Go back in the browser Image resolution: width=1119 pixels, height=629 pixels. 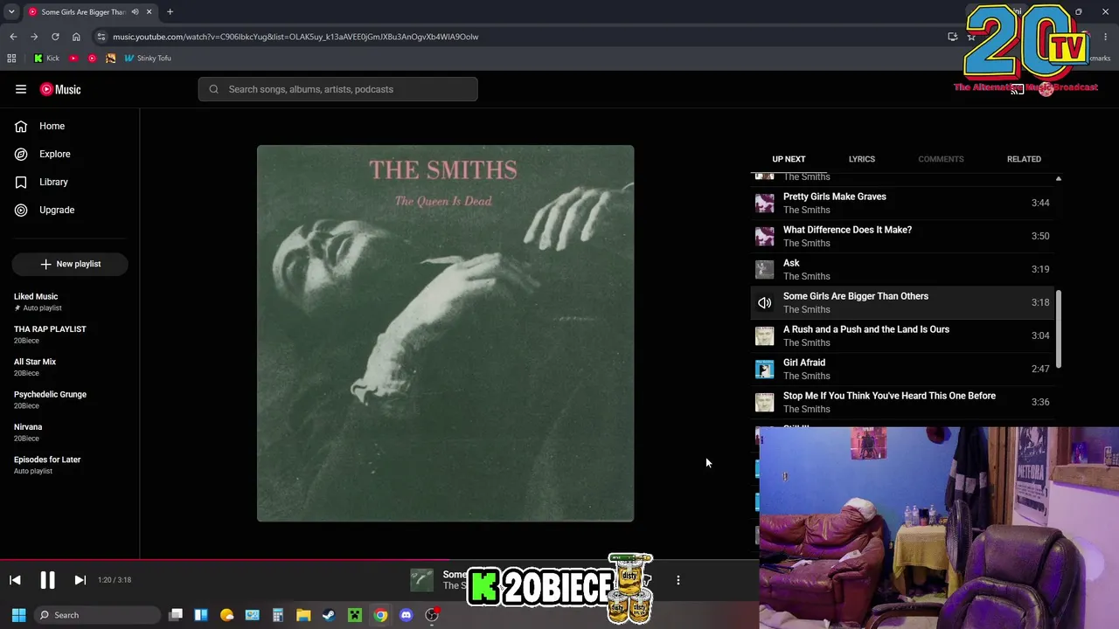tap(13, 37)
